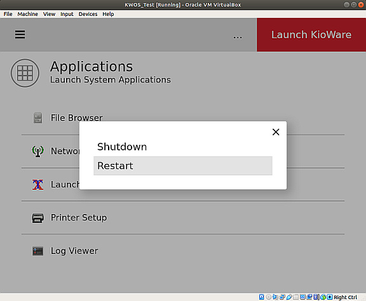This screenshot has height=301, width=366.
Task: Click the keyboard capture arrow icon
Action: [x=330, y=297]
